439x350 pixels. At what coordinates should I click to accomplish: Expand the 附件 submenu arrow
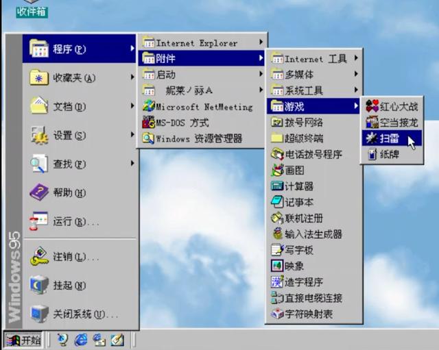[x=261, y=58]
